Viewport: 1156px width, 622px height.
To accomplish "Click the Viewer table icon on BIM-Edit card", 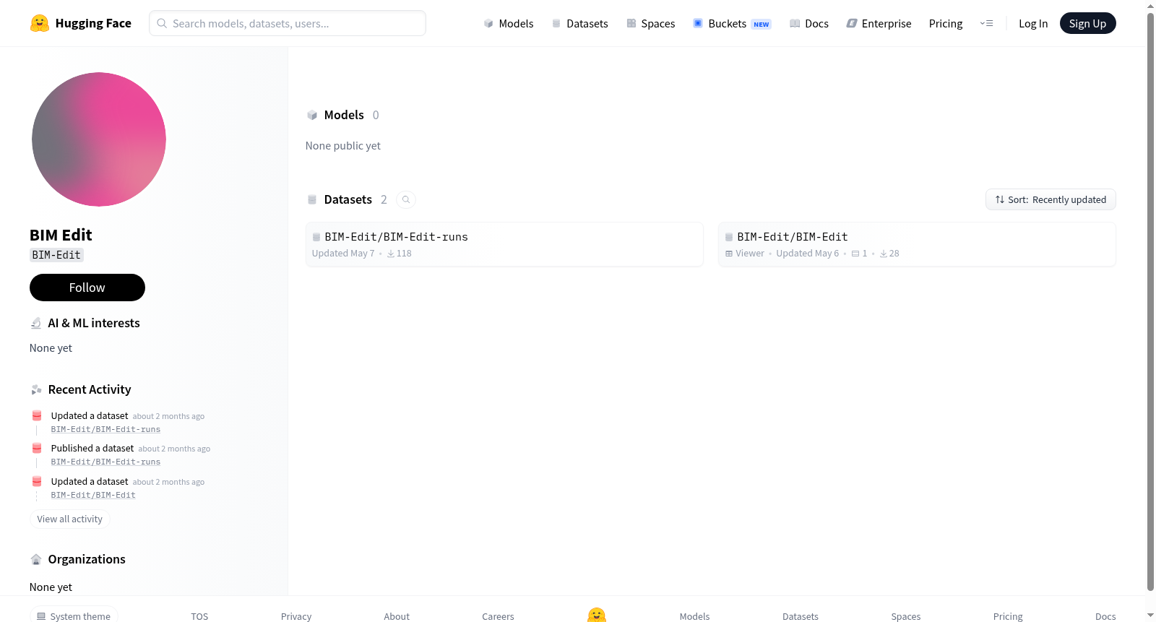I will tap(729, 254).
